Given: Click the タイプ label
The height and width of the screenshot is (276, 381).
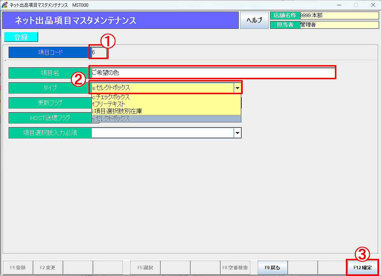Looking at the screenshot, I should click(50, 88).
